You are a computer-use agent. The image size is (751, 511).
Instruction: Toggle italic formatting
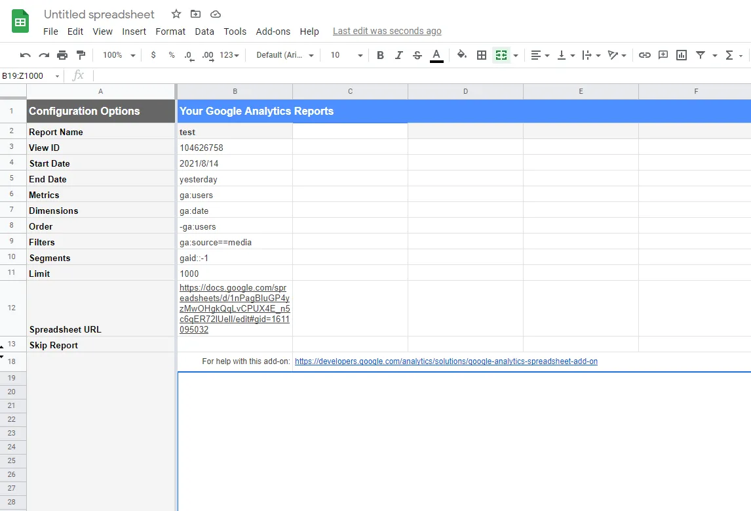click(x=398, y=55)
